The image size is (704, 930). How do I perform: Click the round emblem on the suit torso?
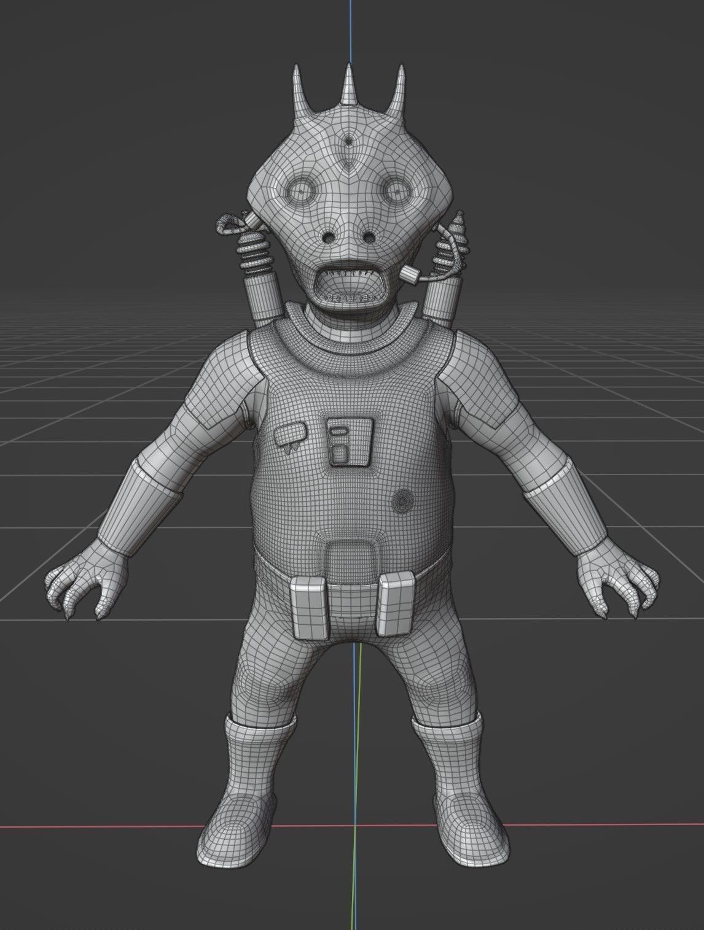403,502
